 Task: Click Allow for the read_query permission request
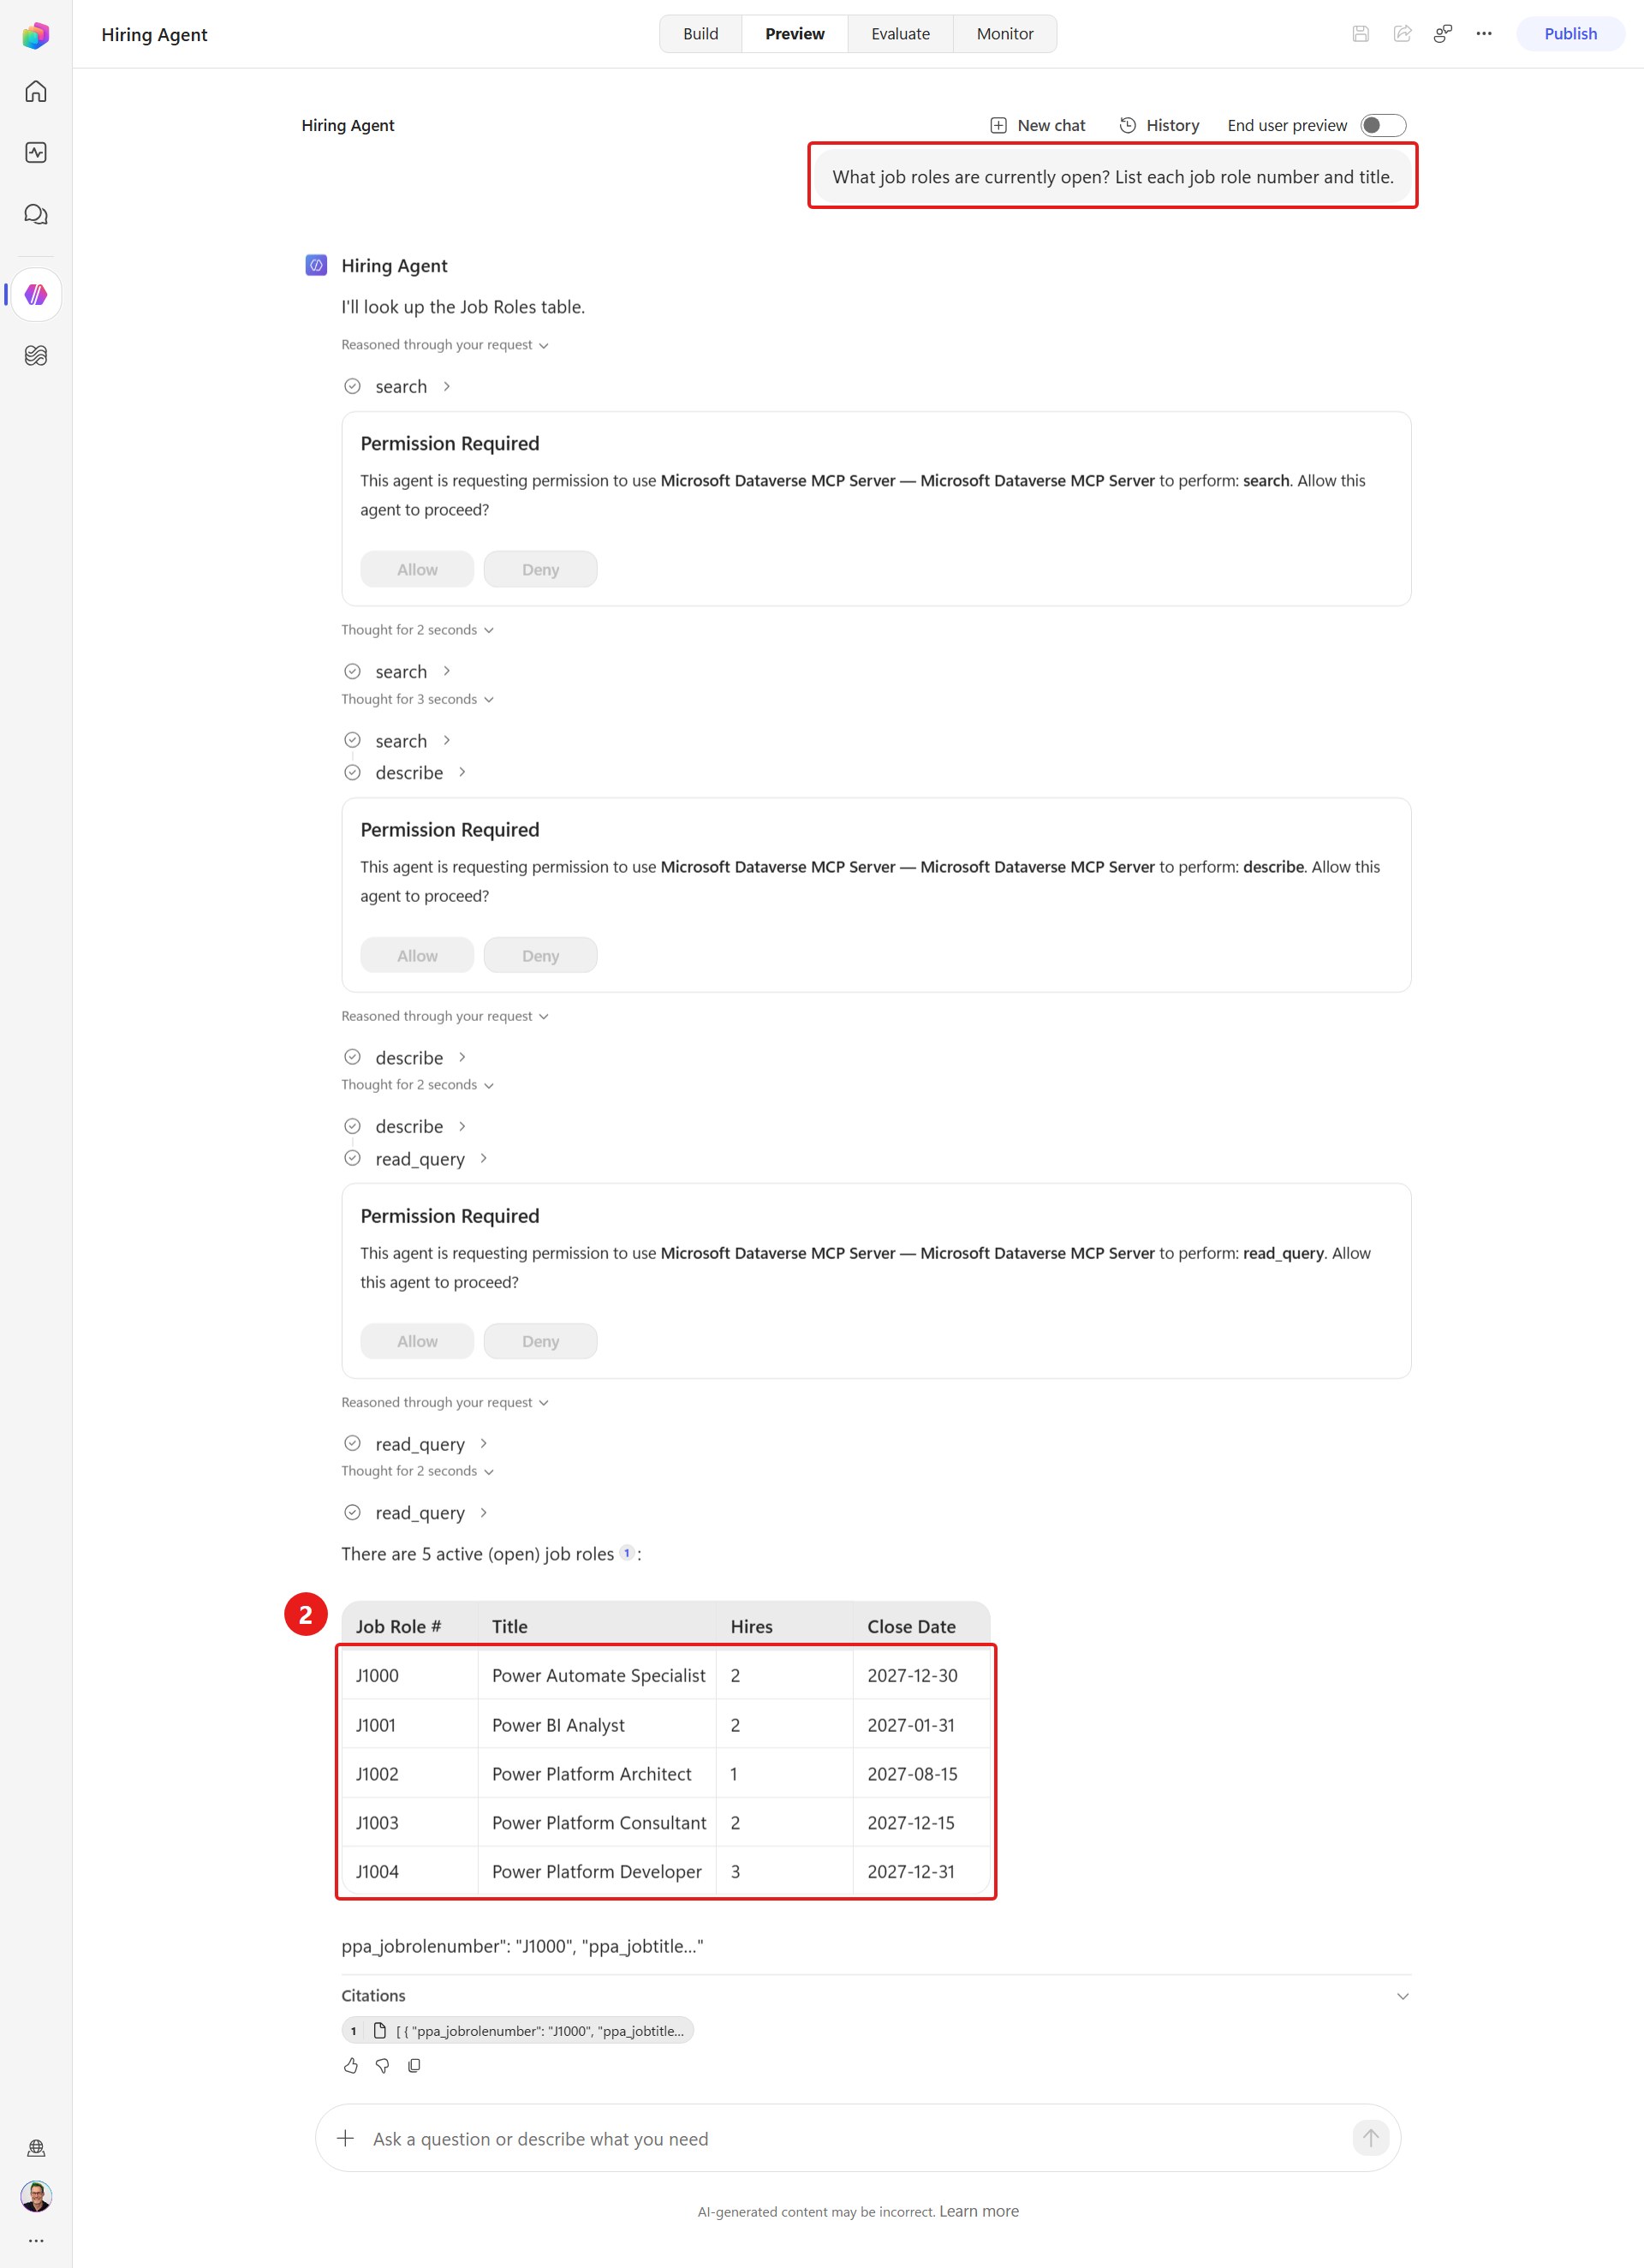(x=417, y=1341)
